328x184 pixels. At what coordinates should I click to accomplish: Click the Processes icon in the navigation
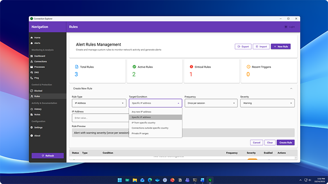(x=32, y=67)
